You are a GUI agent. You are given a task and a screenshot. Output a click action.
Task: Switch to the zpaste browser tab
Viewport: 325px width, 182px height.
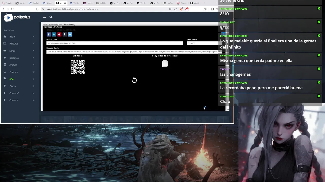click(20, 3)
